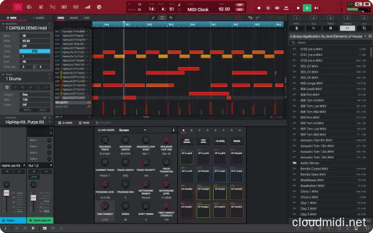The image size is (373, 233).
Task: Open the Audio Demos folder
Action: tap(330, 163)
